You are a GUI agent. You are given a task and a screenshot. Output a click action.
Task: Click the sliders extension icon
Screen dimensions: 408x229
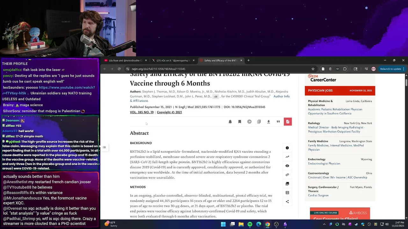pyautogui.click(x=338, y=69)
